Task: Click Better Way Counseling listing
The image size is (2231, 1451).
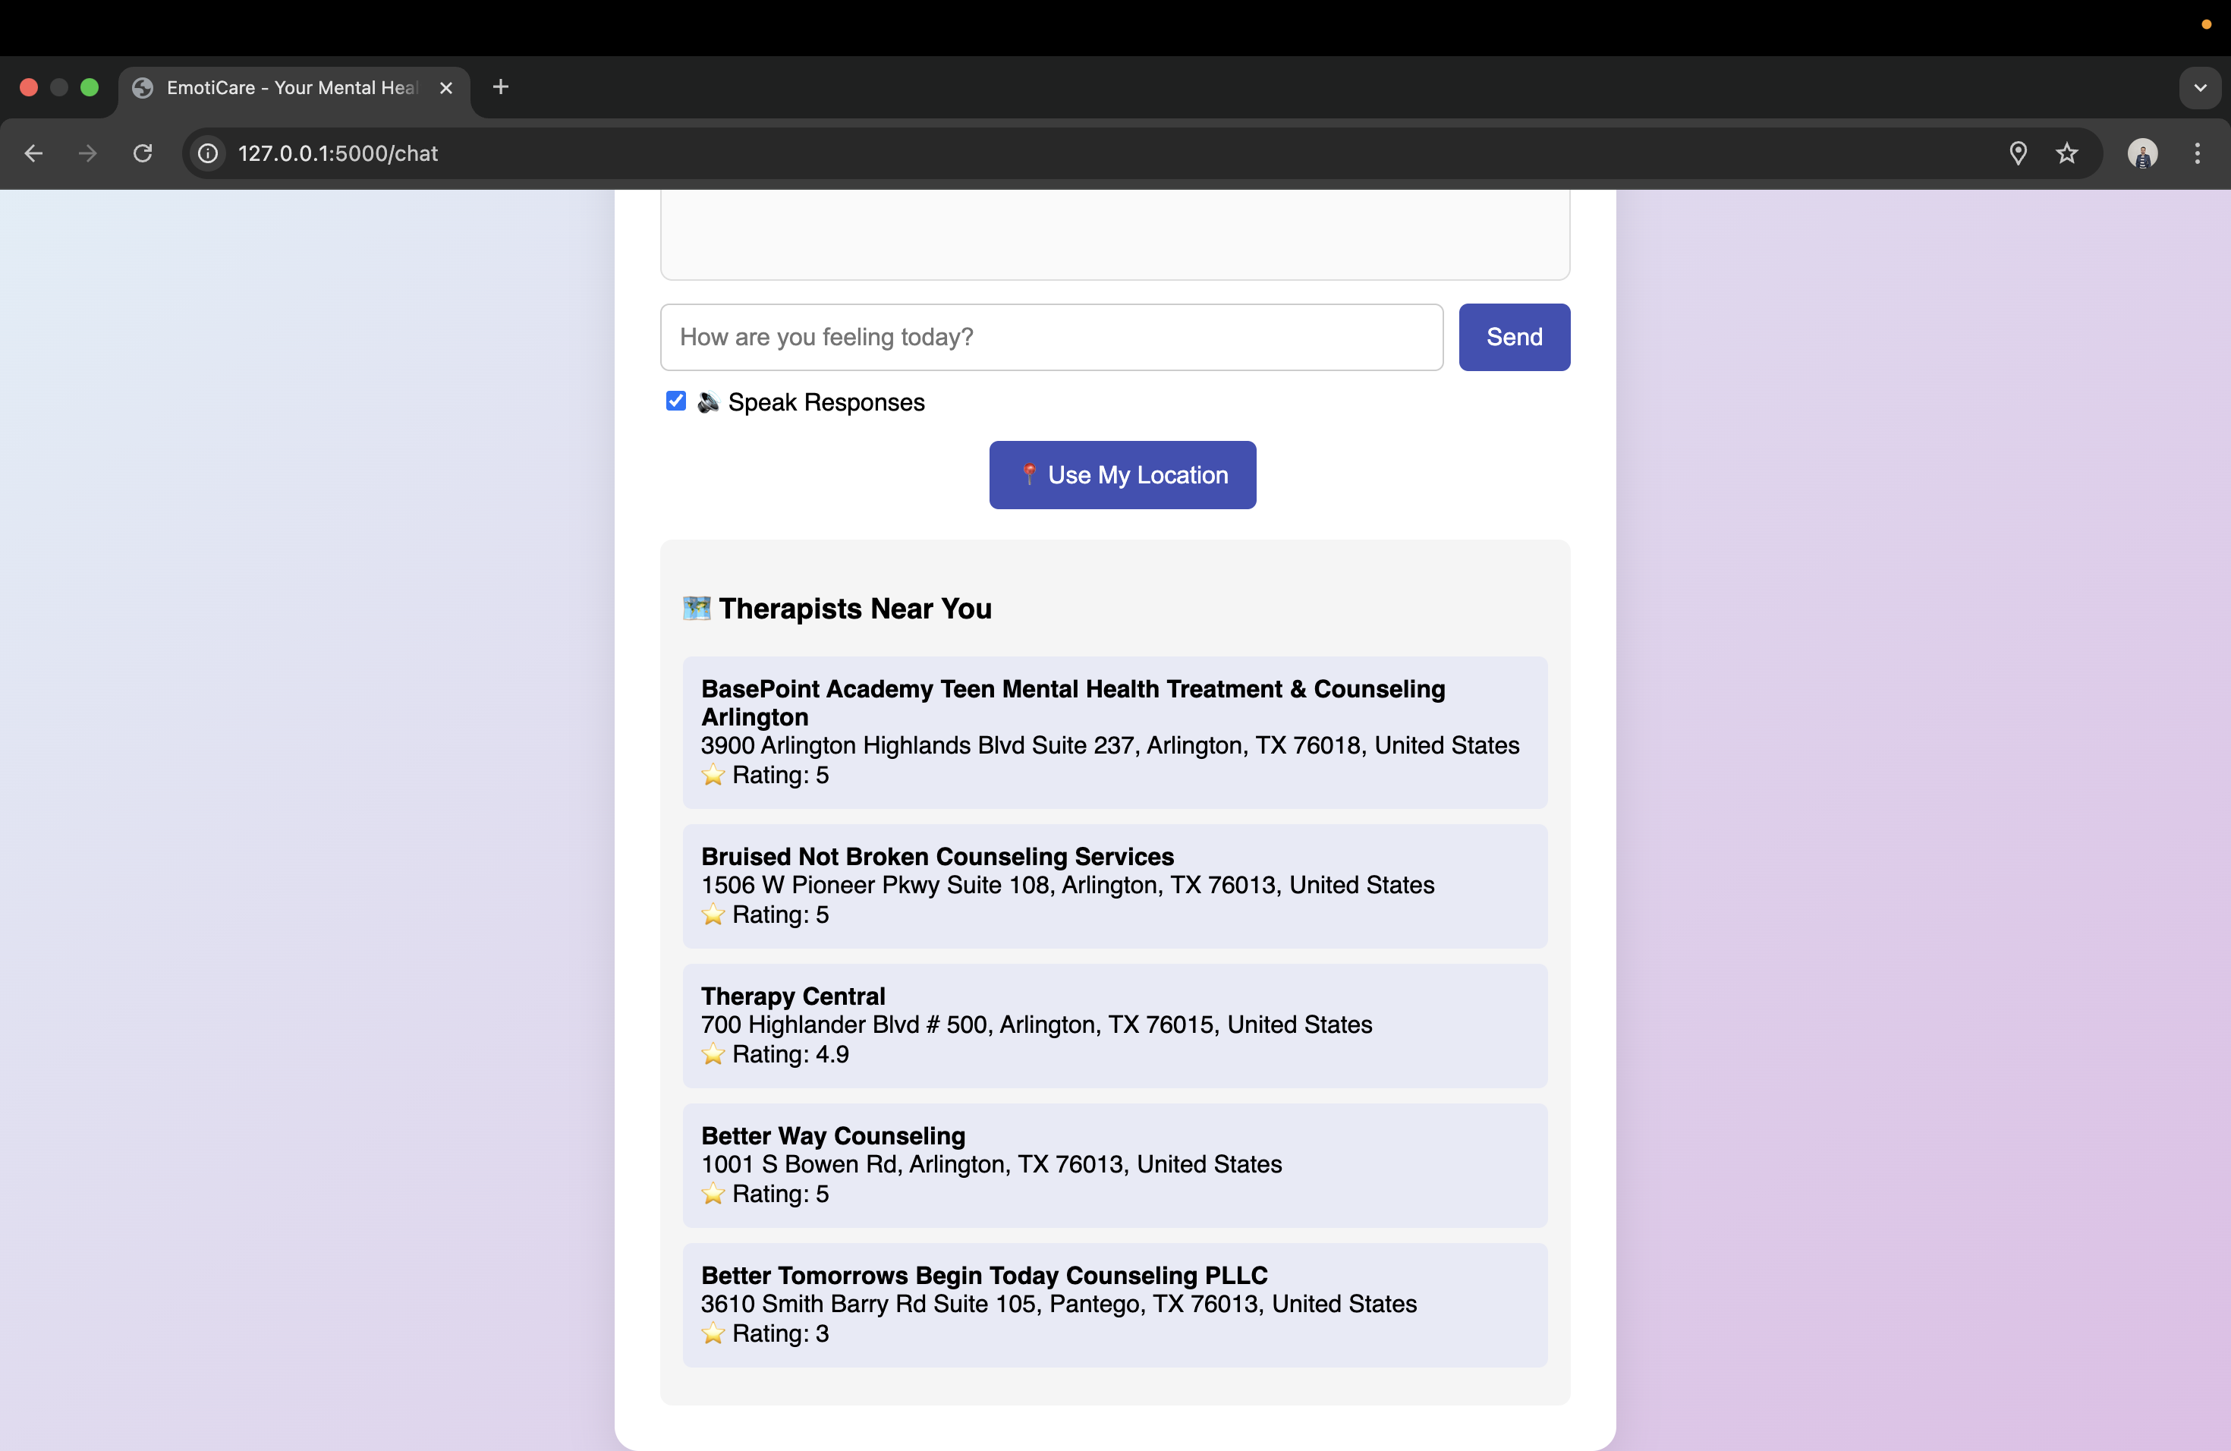Action: coord(1114,1165)
